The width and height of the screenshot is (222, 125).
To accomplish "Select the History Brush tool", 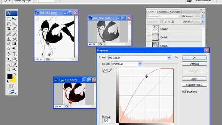I will coord(14,39).
